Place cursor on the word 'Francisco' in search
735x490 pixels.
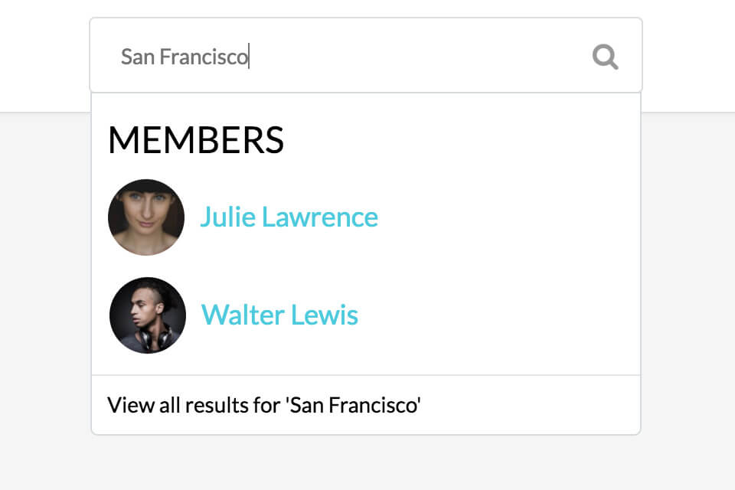(204, 57)
